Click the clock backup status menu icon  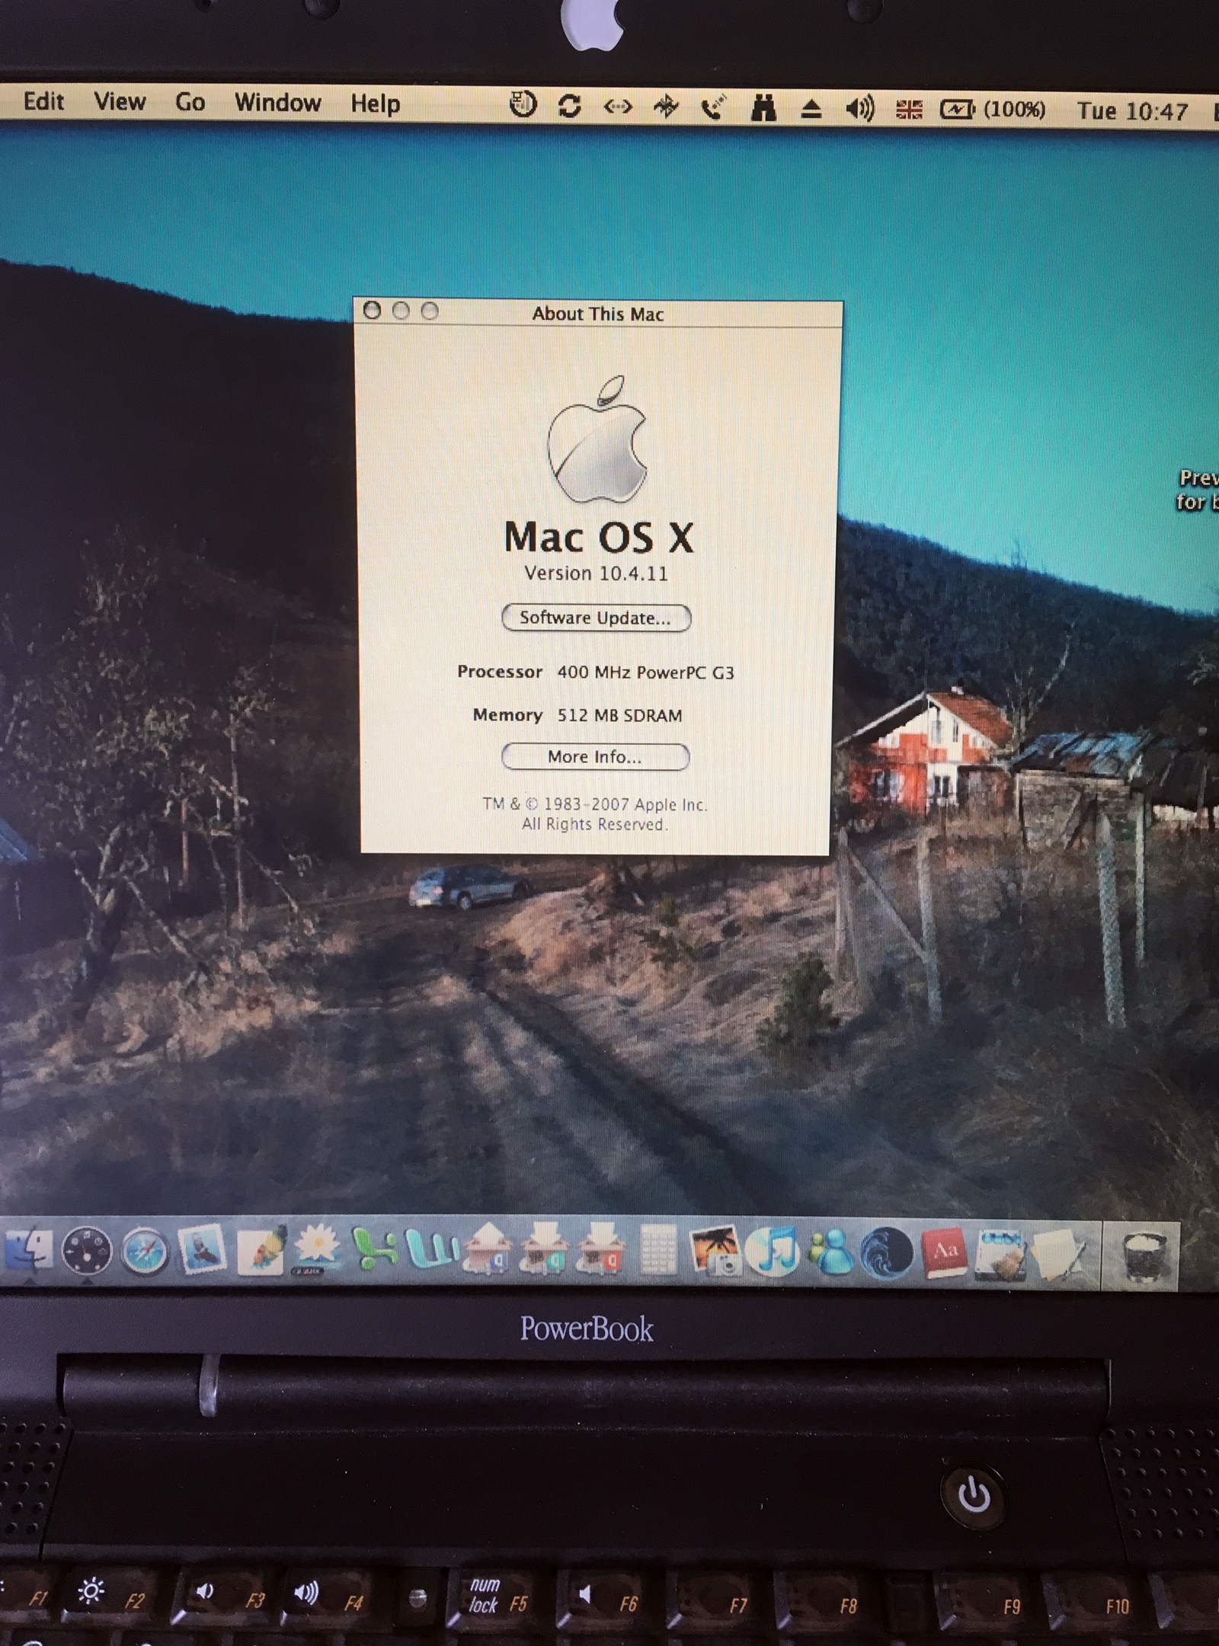point(523,105)
